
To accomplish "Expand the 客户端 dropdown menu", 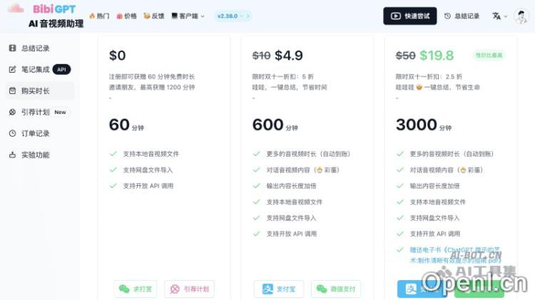I will [188, 16].
